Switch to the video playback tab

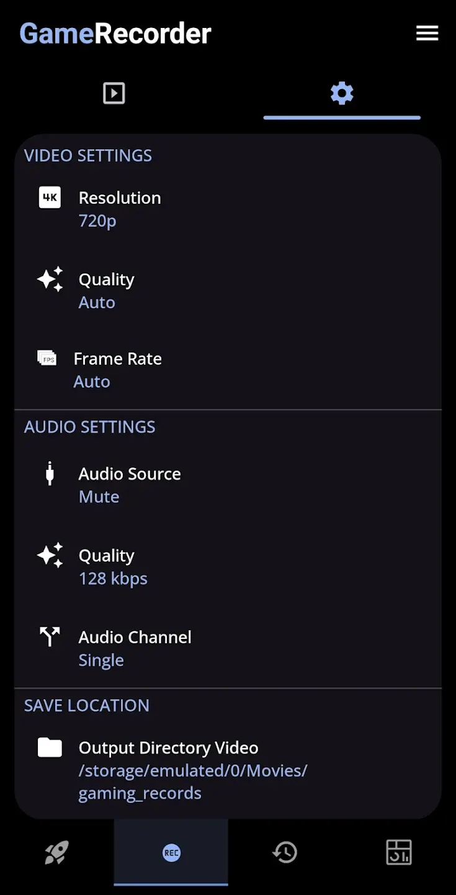tap(114, 93)
